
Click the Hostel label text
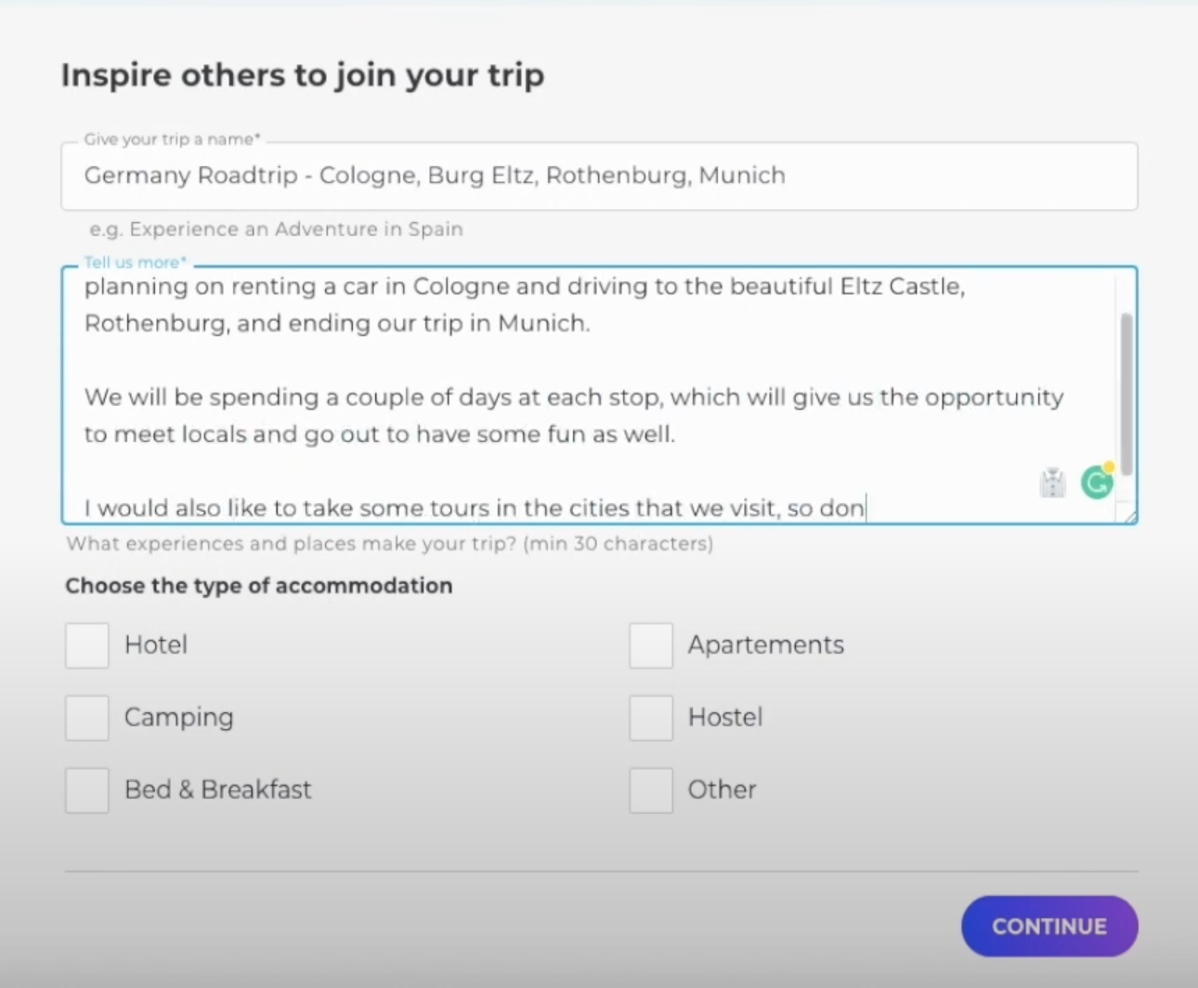coord(725,718)
